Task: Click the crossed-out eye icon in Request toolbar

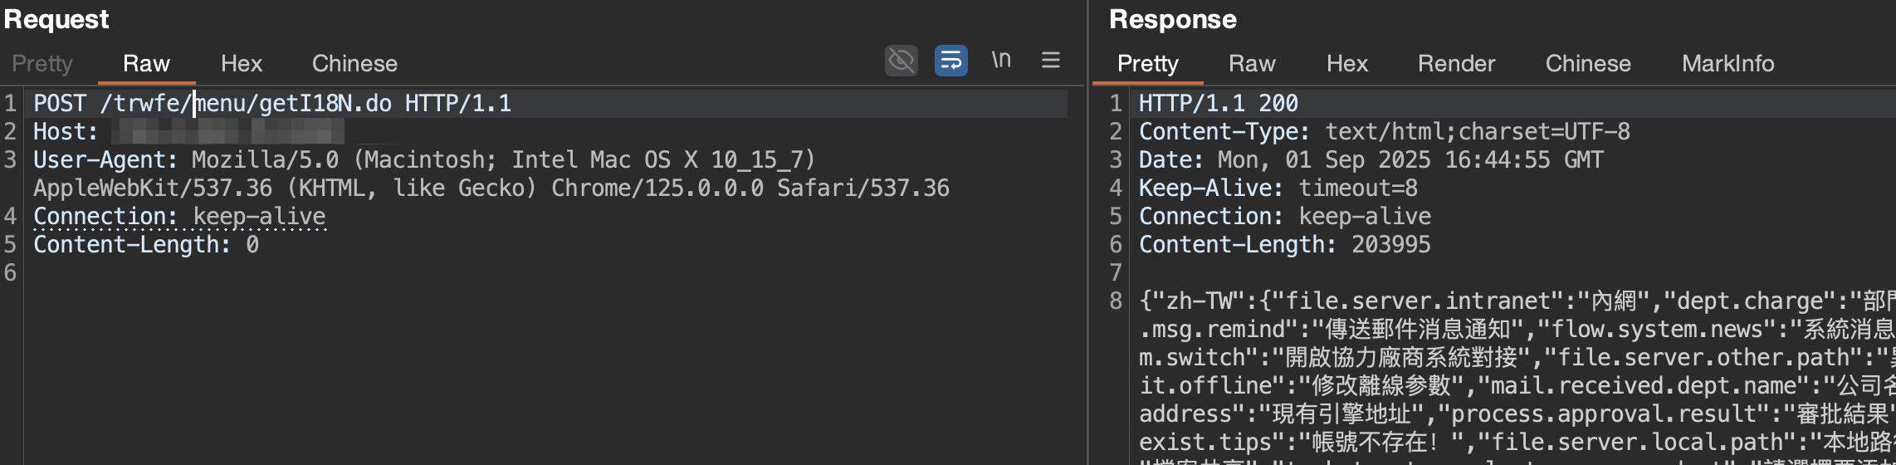Action: [901, 61]
